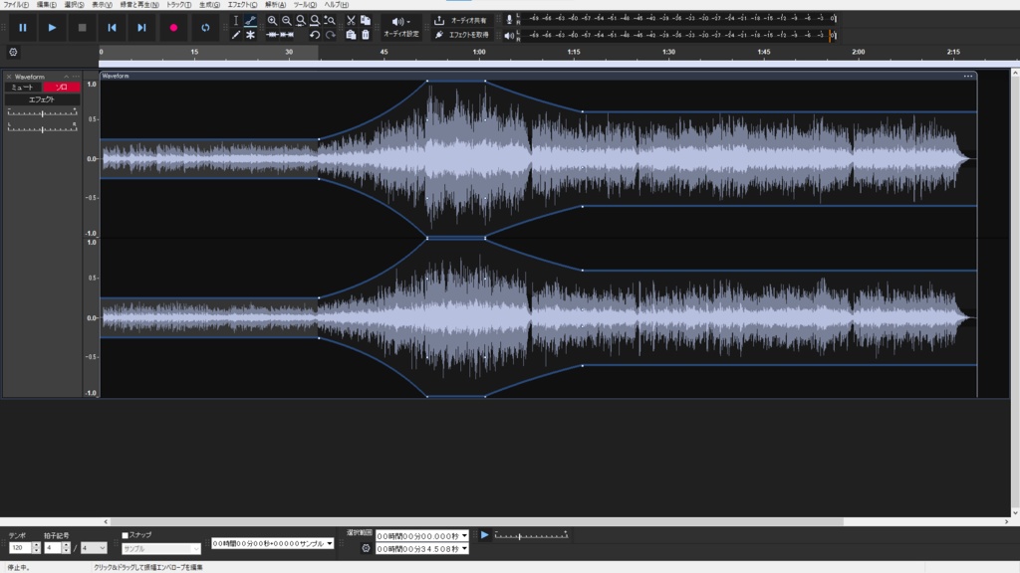Select the Multi-tool
1020x573 pixels.
(x=251, y=34)
